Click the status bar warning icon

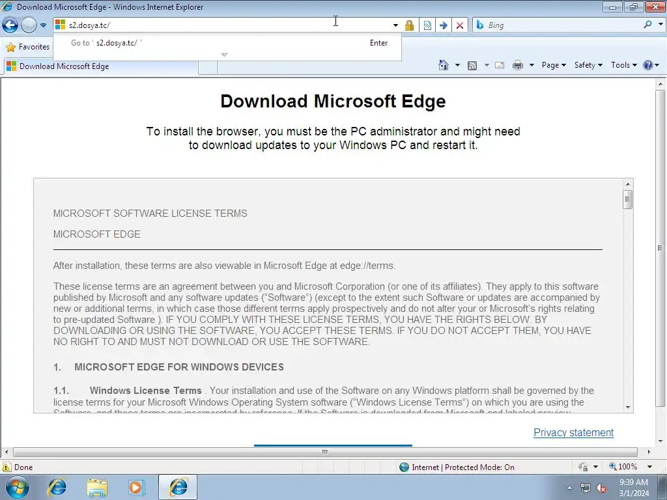7,467
